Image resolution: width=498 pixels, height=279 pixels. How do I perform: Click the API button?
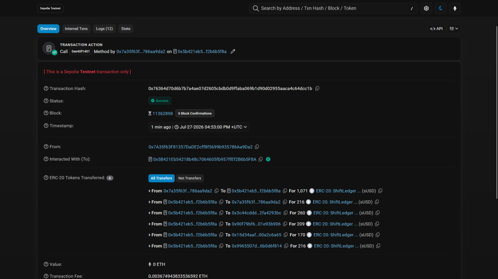[x=437, y=29]
